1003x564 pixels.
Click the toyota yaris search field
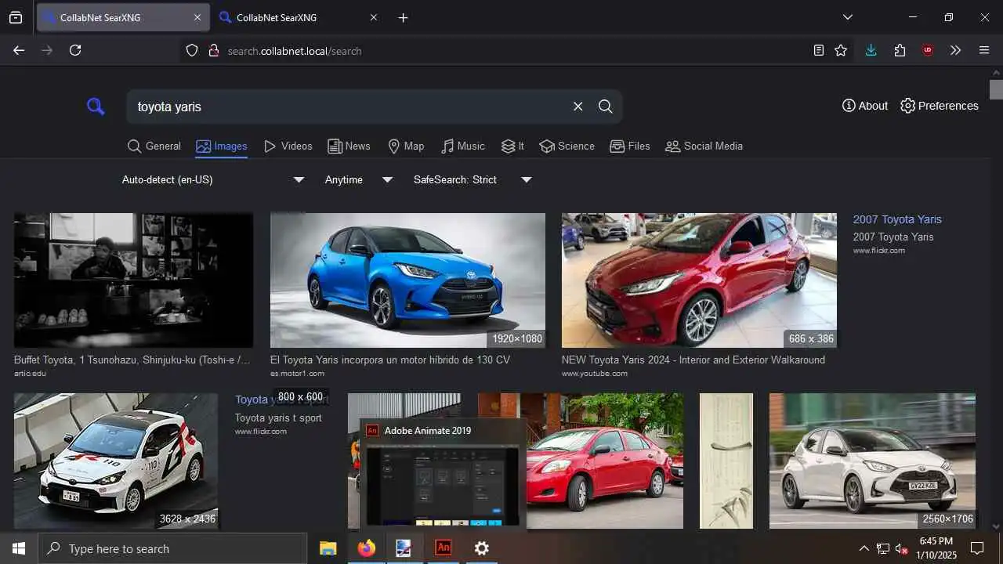[x=349, y=107]
